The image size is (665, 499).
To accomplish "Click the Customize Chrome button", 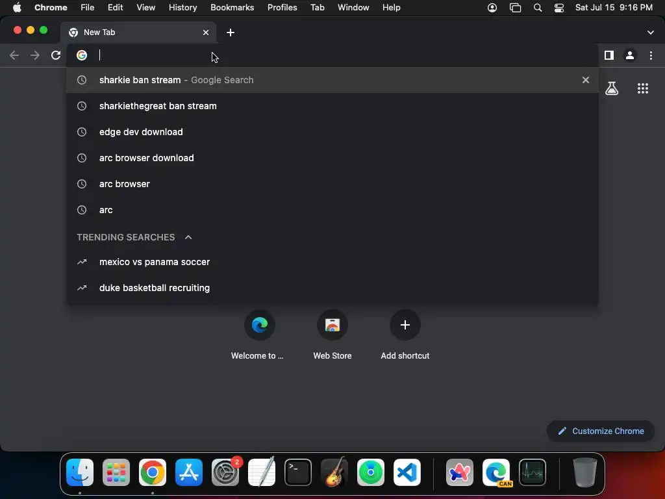I will [601, 431].
